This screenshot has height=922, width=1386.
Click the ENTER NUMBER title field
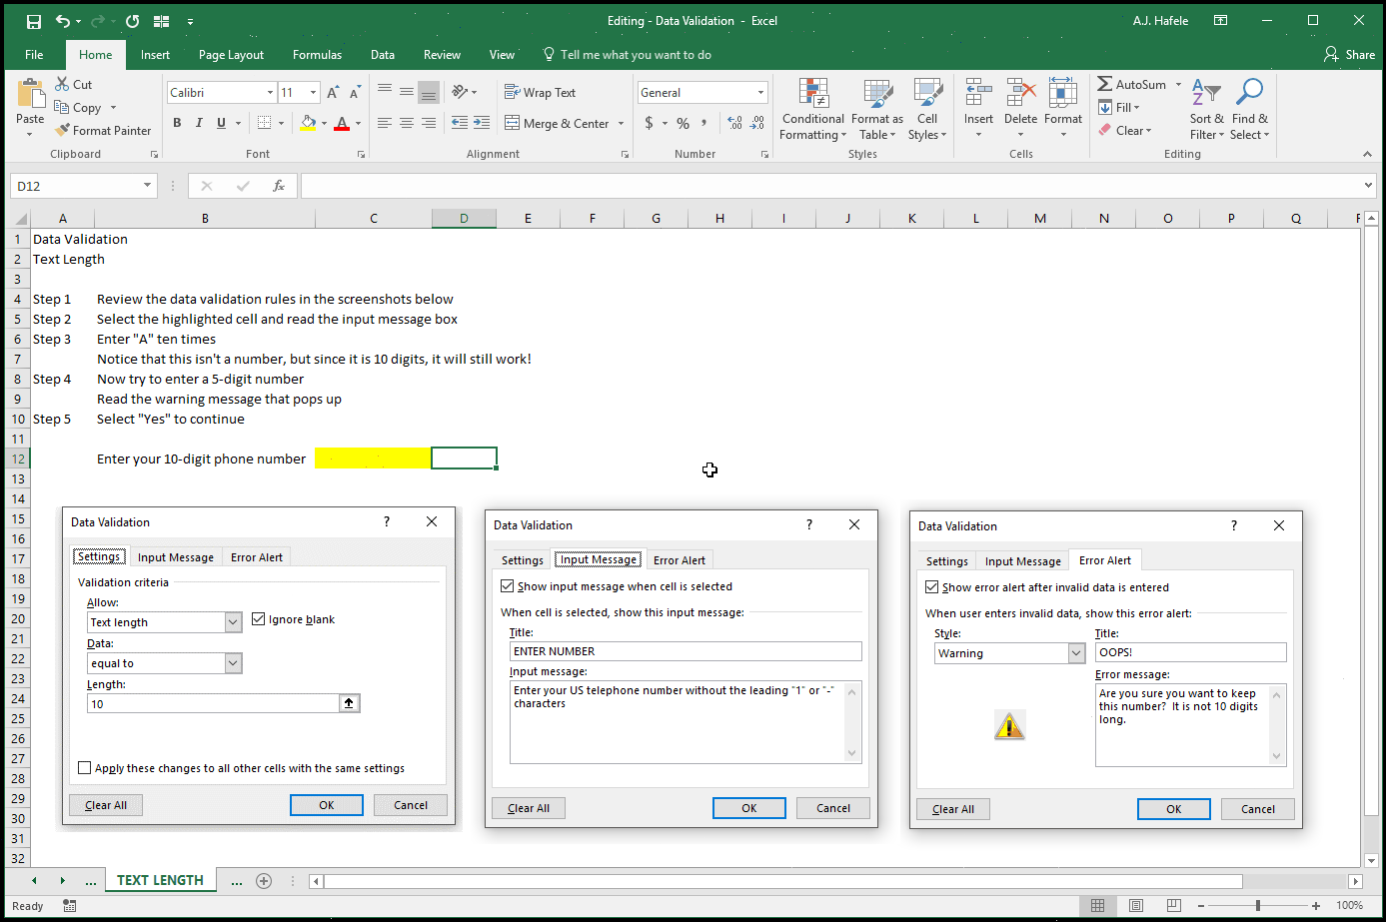[x=686, y=651]
